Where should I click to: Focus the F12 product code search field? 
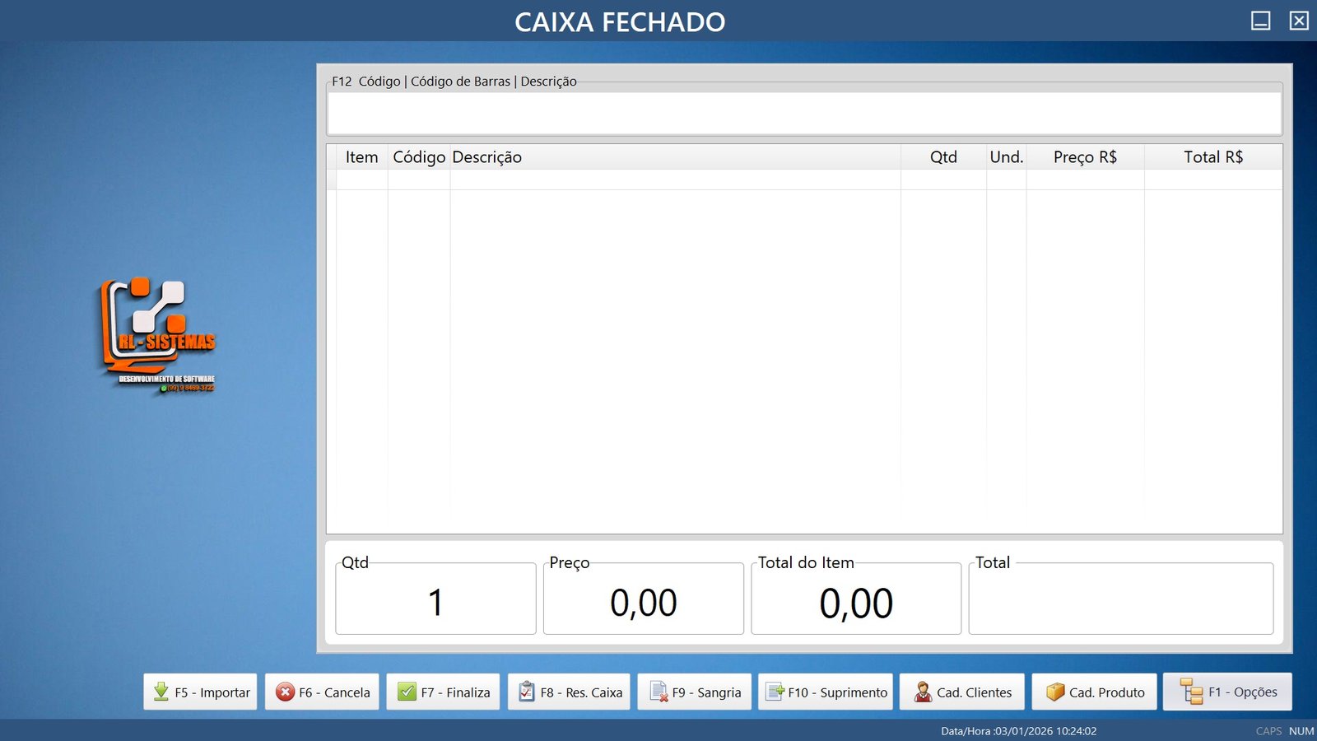click(x=803, y=113)
